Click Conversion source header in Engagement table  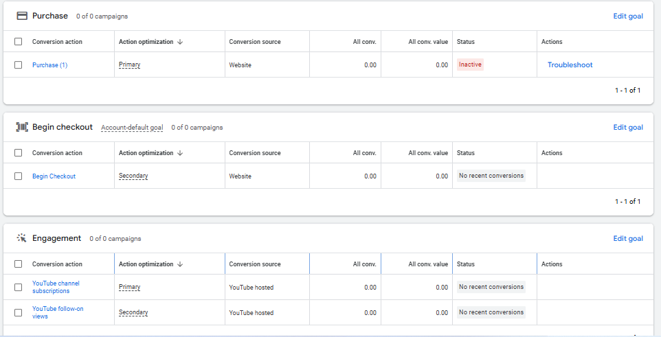point(255,264)
